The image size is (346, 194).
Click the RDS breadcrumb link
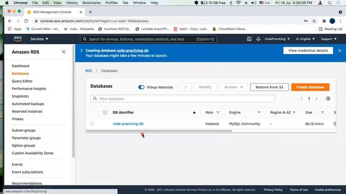[89, 71]
